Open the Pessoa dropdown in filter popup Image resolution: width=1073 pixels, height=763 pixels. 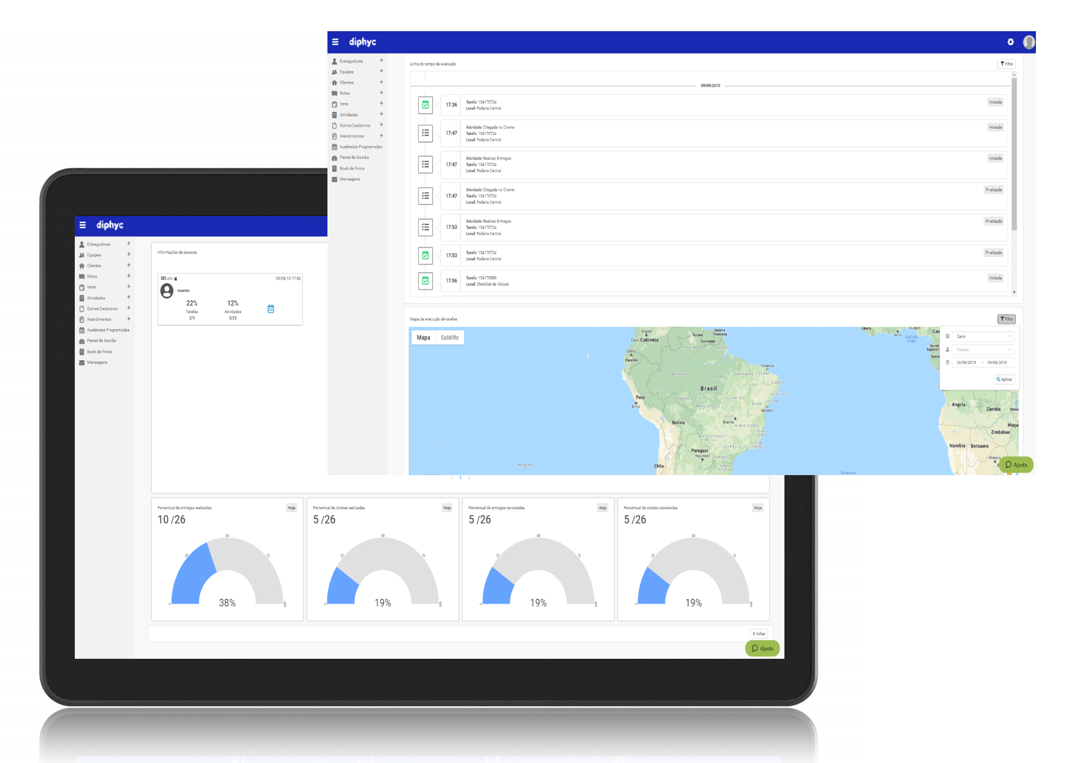(983, 350)
